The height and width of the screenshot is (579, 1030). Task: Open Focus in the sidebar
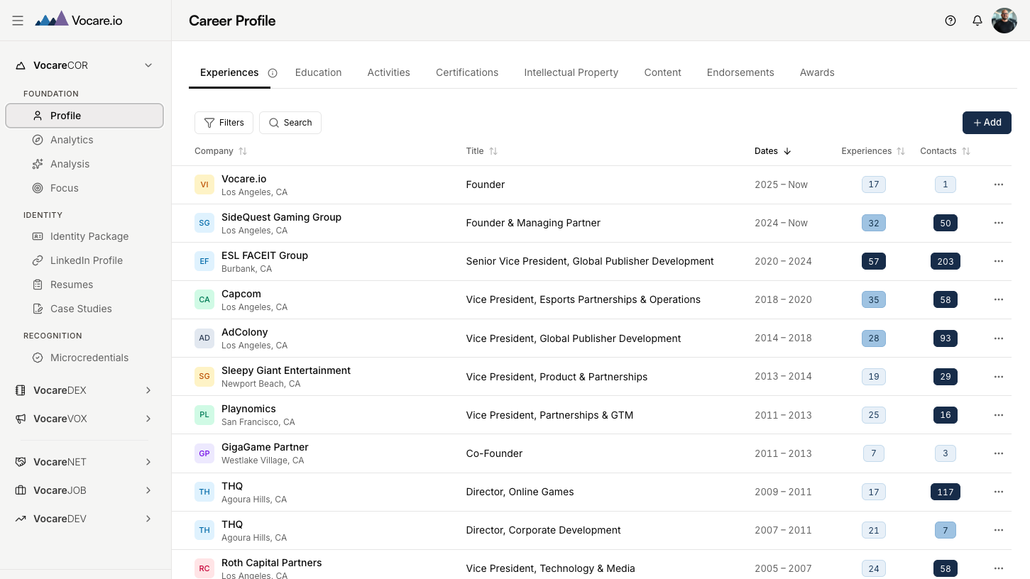click(x=84, y=188)
